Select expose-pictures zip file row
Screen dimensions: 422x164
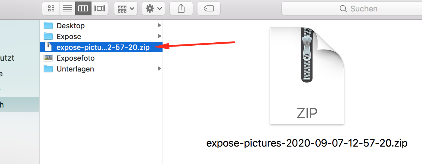pyautogui.click(x=101, y=47)
